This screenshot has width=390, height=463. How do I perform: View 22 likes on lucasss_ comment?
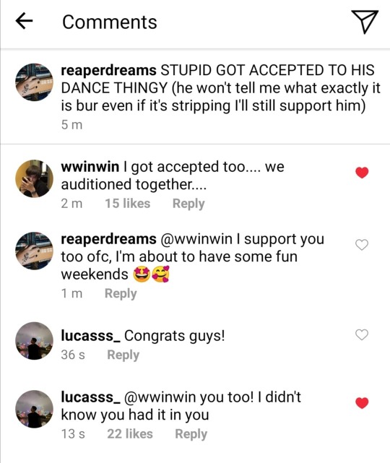click(x=130, y=434)
